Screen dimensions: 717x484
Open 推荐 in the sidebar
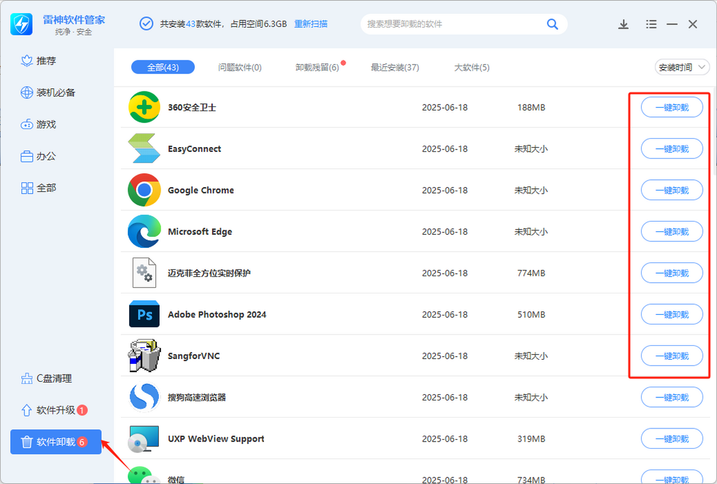(39, 61)
